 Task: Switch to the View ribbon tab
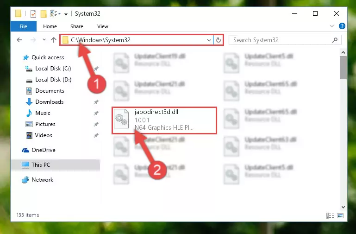point(103,26)
